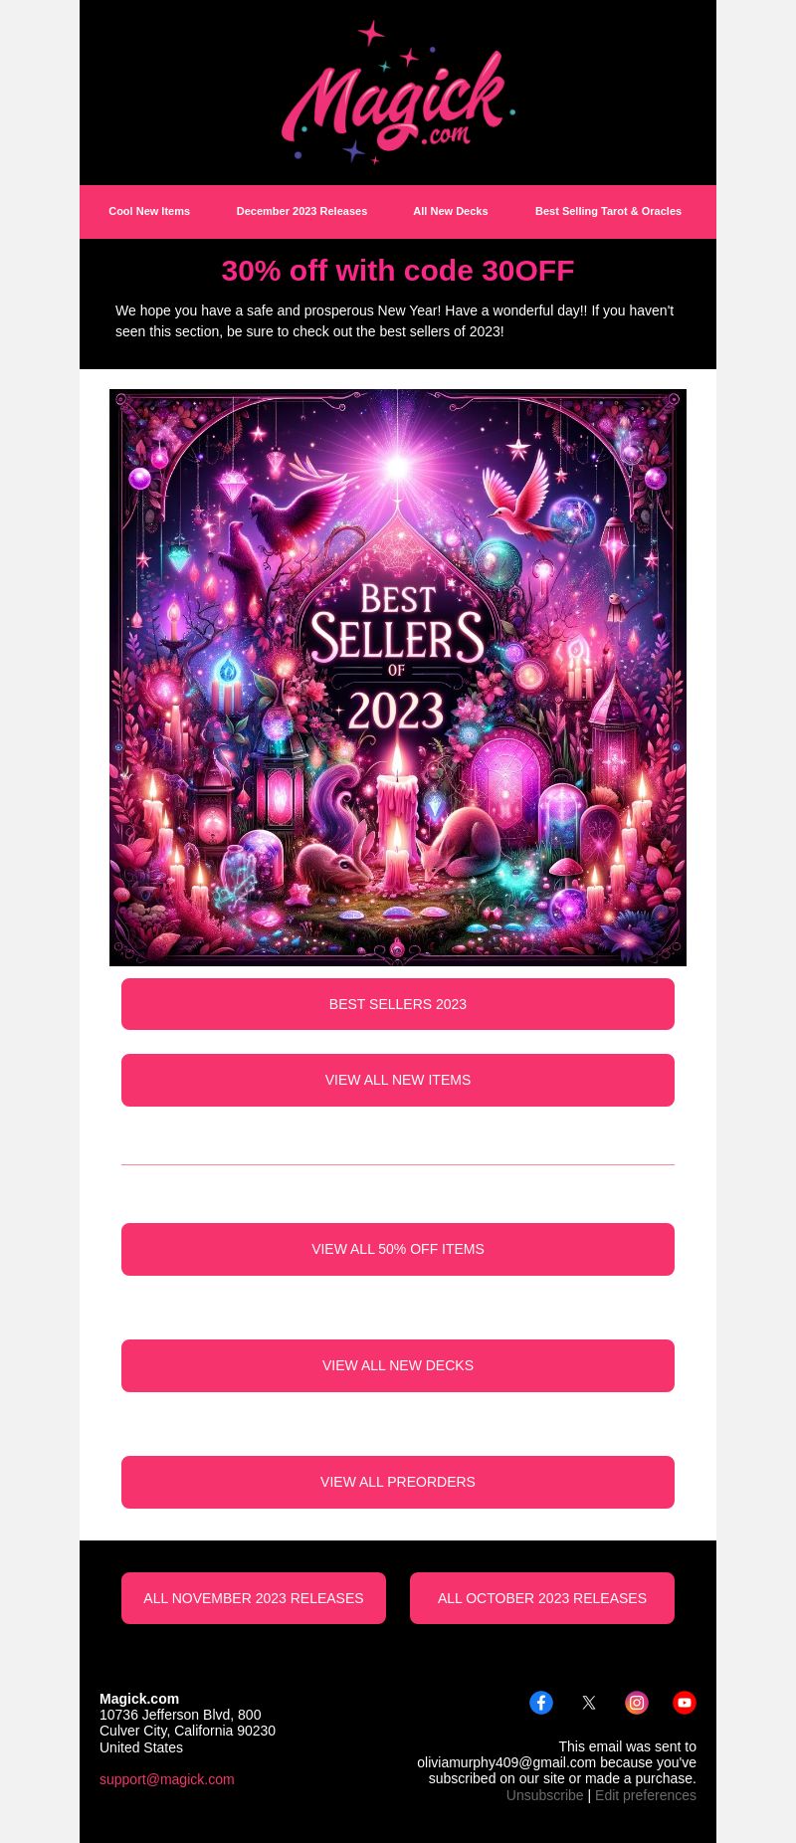Open ALL NOVEMBER 2023 RELEASES
The width and height of the screenshot is (796, 1843).
(x=254, y=1598)
